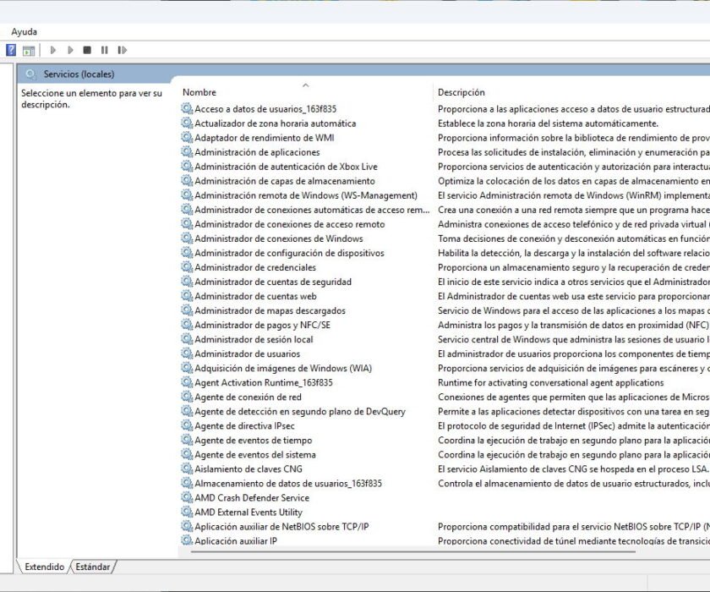The image size is (710, 592).
Task: Click the Descripción column header
Action: [461, 91]
